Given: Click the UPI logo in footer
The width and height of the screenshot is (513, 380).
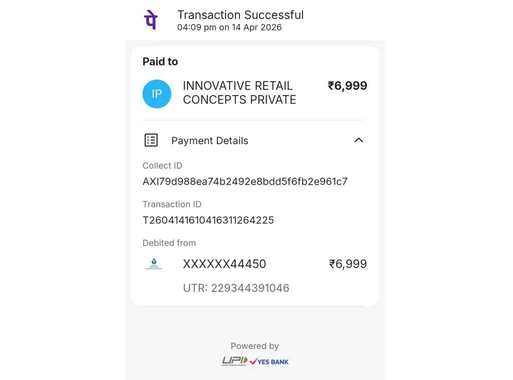Looking at the screenshot, I should point(234,361).
